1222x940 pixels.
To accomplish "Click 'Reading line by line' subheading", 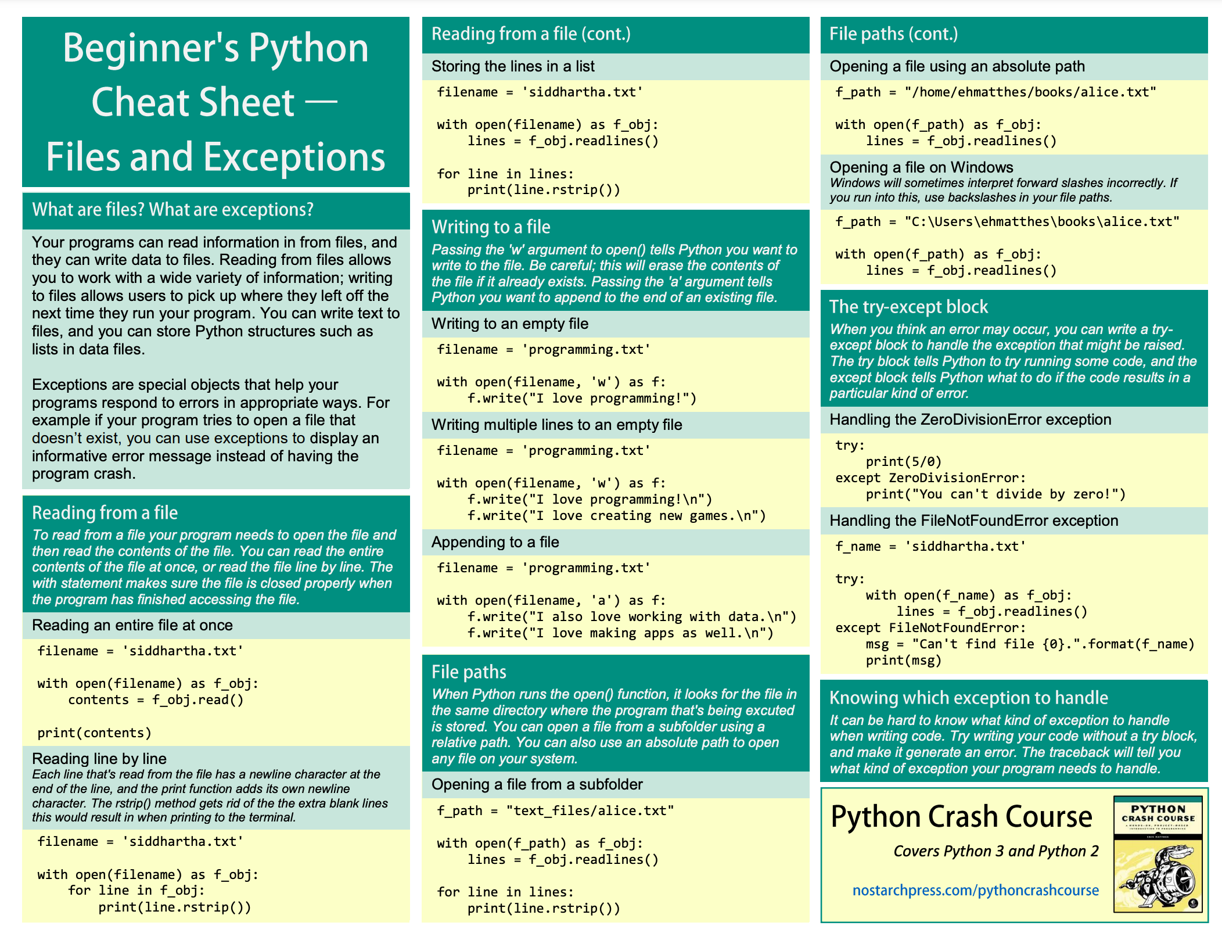I will pyautogui.click(x=99, y=758).
